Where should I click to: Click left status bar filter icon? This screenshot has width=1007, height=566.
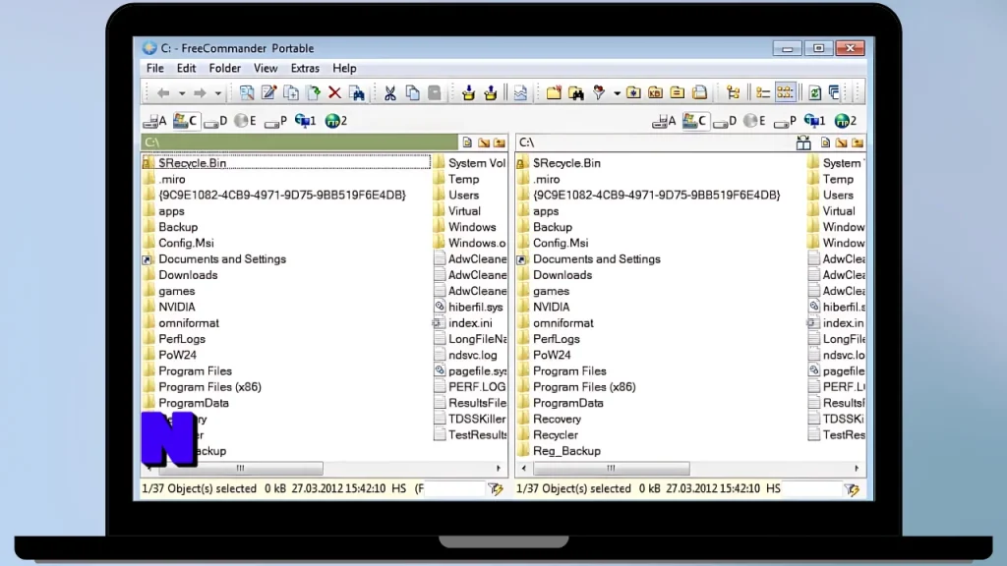(x=496, y=489)
